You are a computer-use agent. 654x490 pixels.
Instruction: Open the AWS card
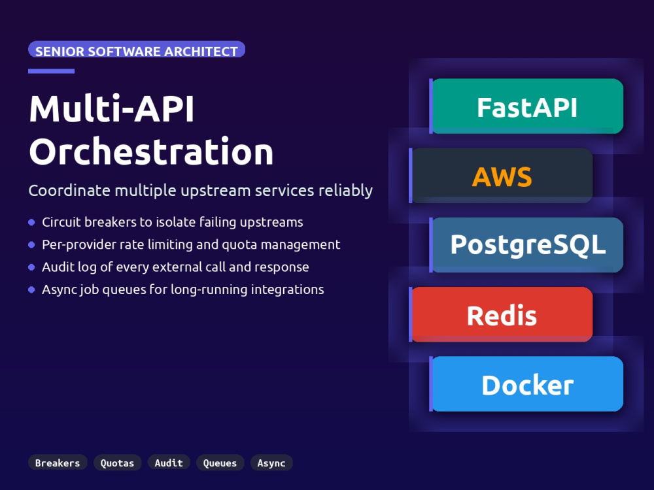point(501,175)
